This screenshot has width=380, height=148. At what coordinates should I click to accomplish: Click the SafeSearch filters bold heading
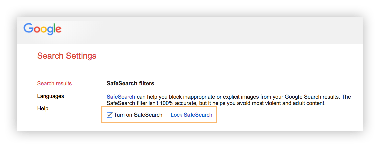coord(130,84)
